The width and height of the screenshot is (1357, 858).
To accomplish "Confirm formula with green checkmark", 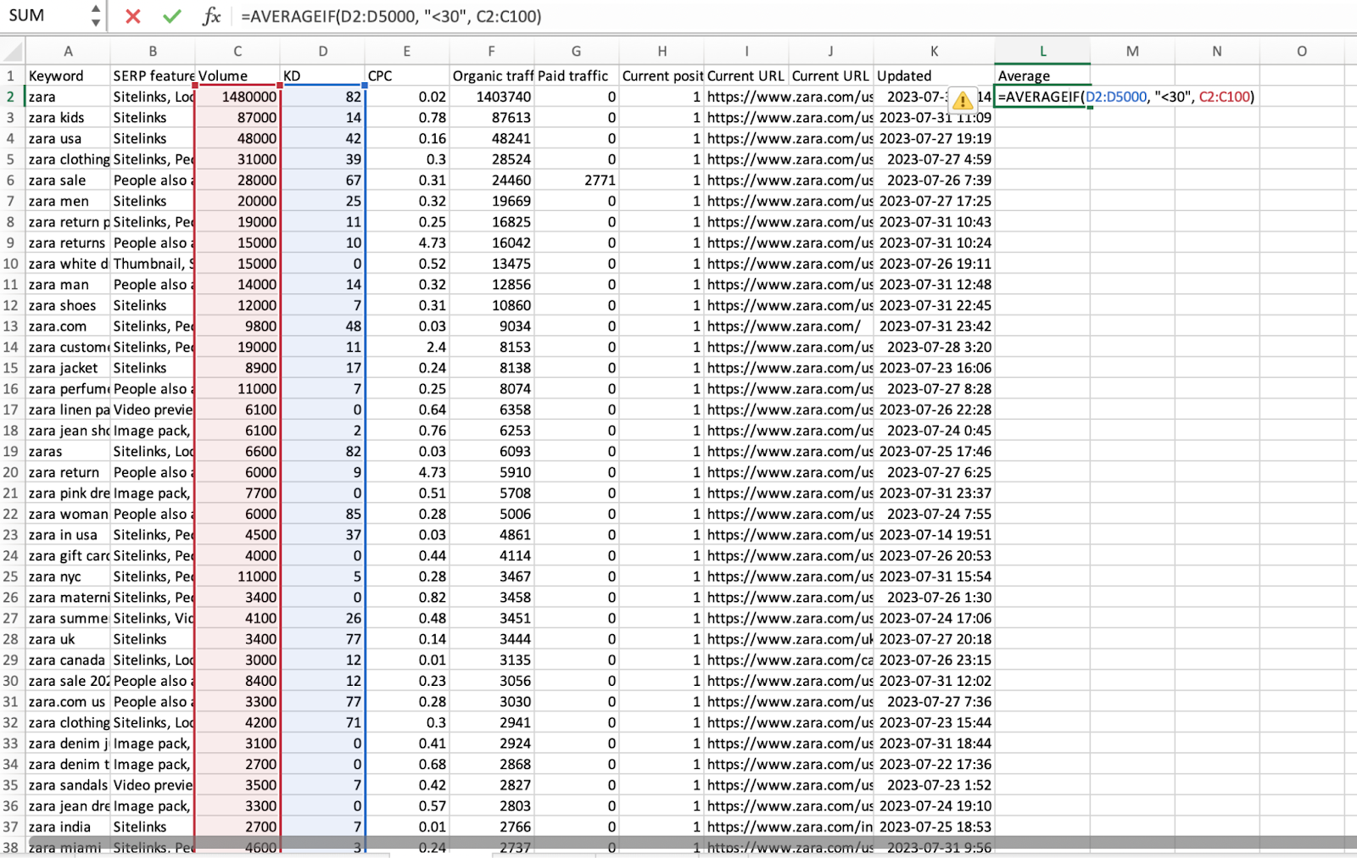I will (x=172, y=16).
